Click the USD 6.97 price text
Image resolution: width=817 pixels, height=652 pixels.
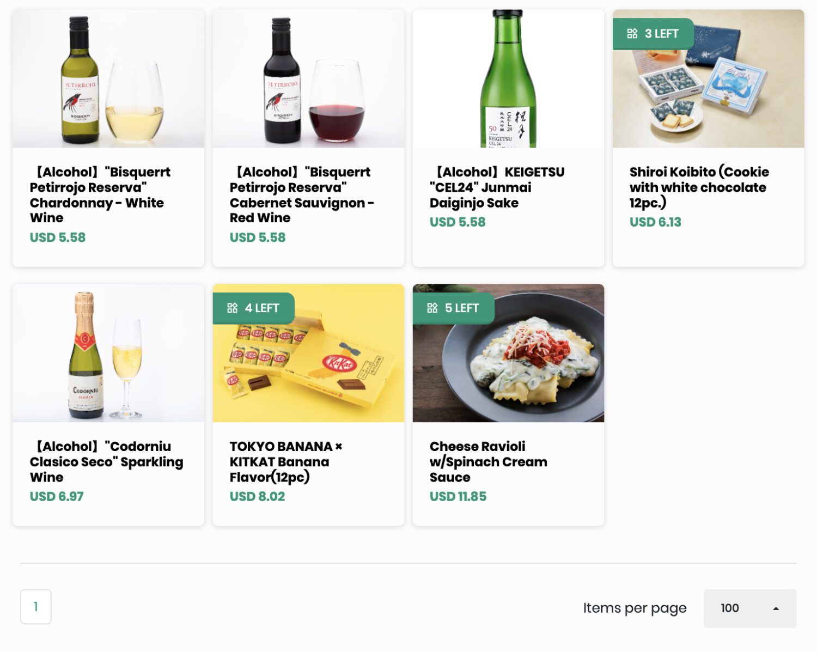(x=56, y=496)
